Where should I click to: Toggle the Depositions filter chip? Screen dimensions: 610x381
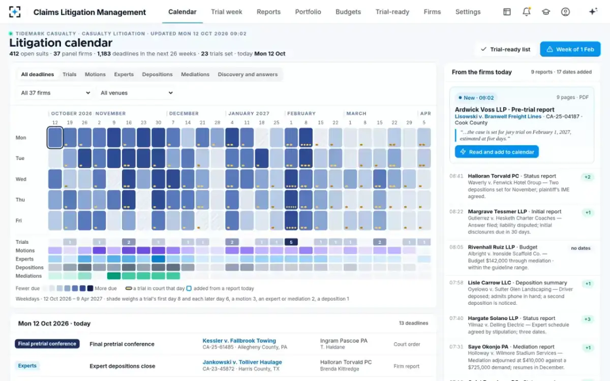click(158, 74)
